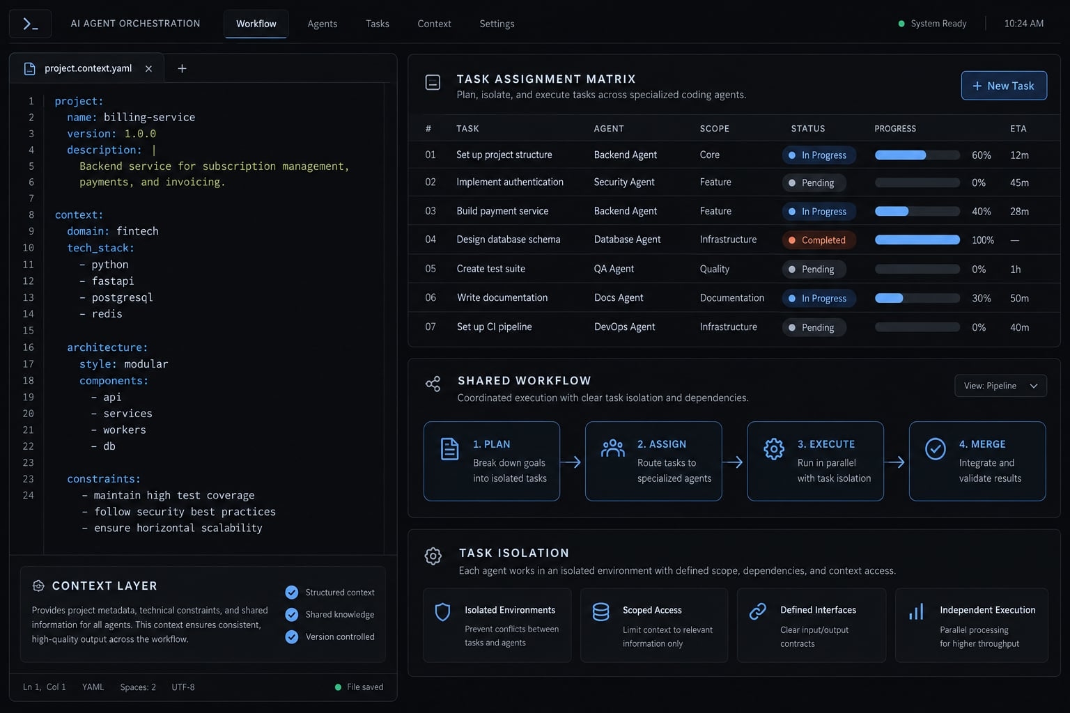The height and width of the screenshot is (713, 1070).
Task: Click the Context Layer header icon
Action: tap(38, 586)
